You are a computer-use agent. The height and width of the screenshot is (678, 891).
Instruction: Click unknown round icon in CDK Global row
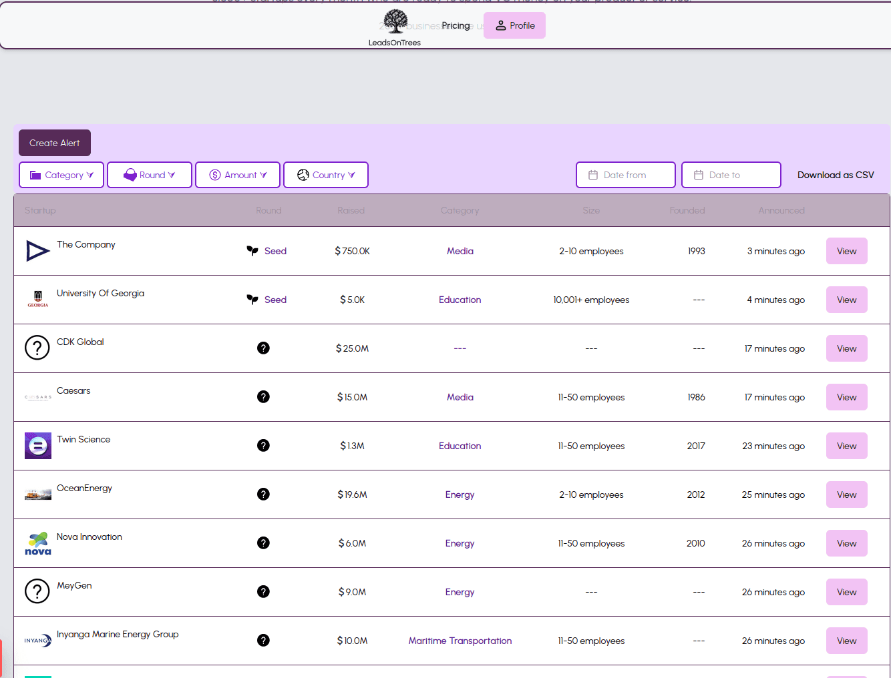point(263,348)
